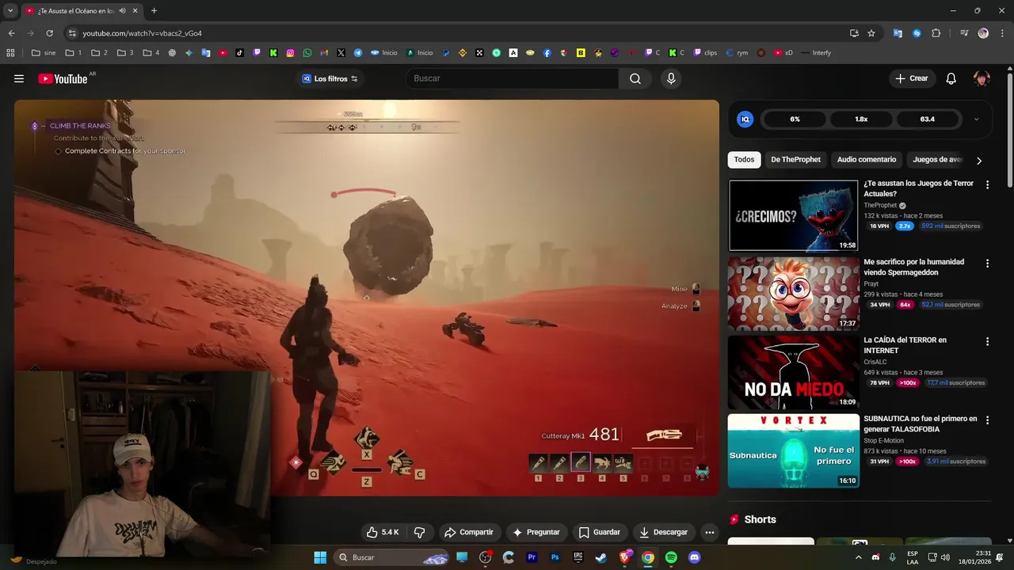The width and height of the screenshot is (1014, 570).
Task: Open options menu for Spermageddon video
Action: pyautogui.click(x=987, y=263)
